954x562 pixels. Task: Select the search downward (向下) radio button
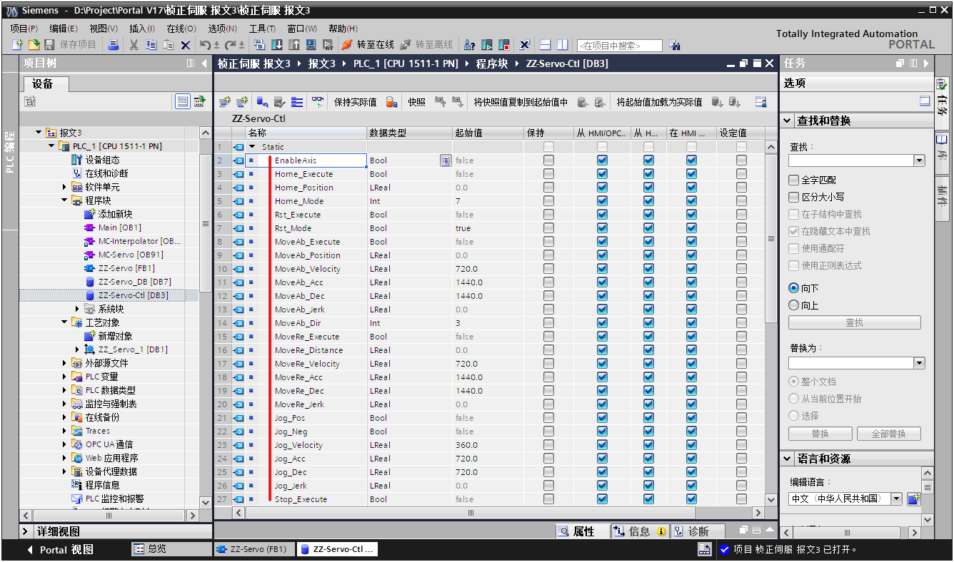tap(793, 288)
